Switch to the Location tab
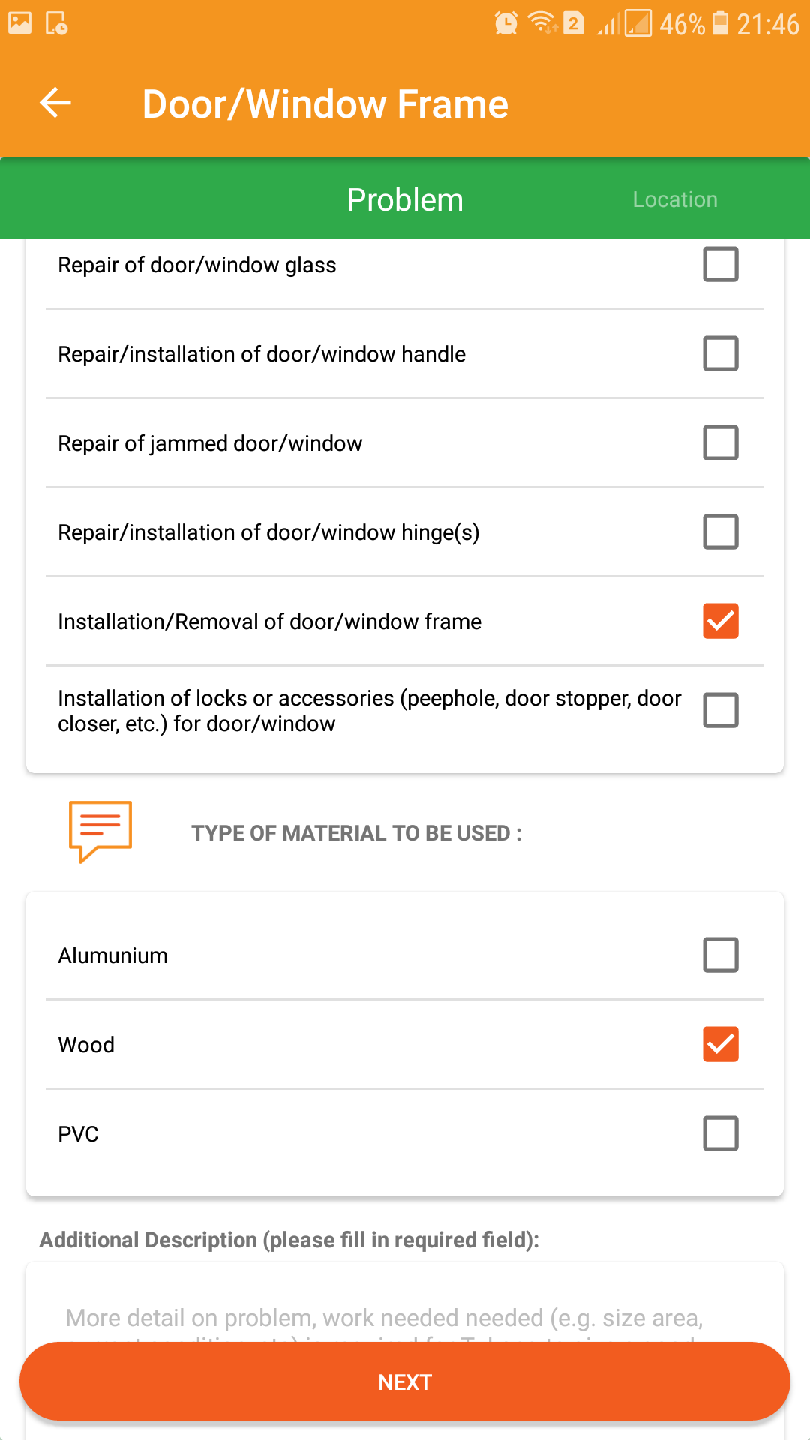The height and width of the screenshot is (1440, 810). pyautogui.click(x=675, y=199)
